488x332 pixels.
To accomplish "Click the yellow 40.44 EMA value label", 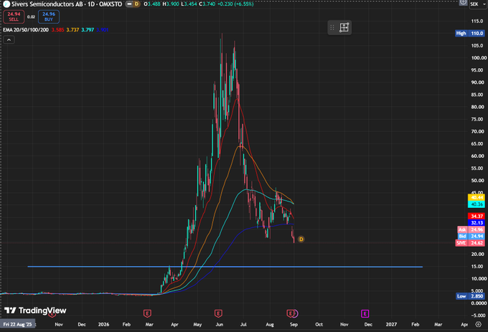I will point(477,197).
